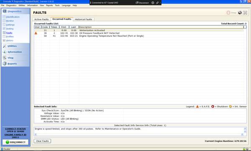The image size is (251, 151).
Task: Click the Stop icon in FAULTS header
Action: [x=228, y=13]
